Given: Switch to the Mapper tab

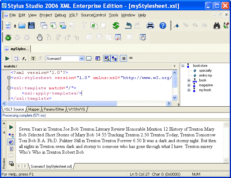Looking at the screenshot, I should pyautogui.click(x=34, y=109).
